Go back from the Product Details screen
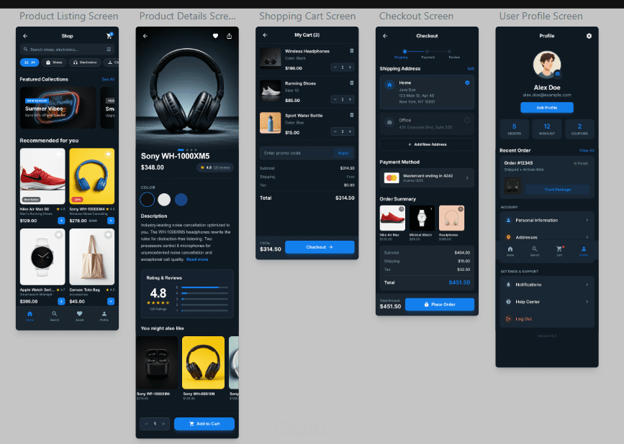This screenshot has width=624, height=444. click(145, 36)
